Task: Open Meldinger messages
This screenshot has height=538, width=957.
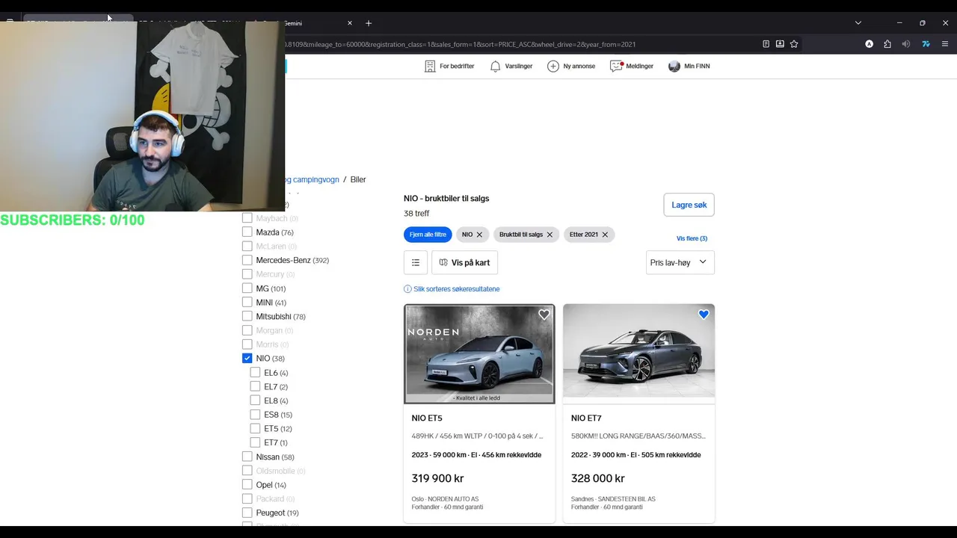Action: pos(632,66)
